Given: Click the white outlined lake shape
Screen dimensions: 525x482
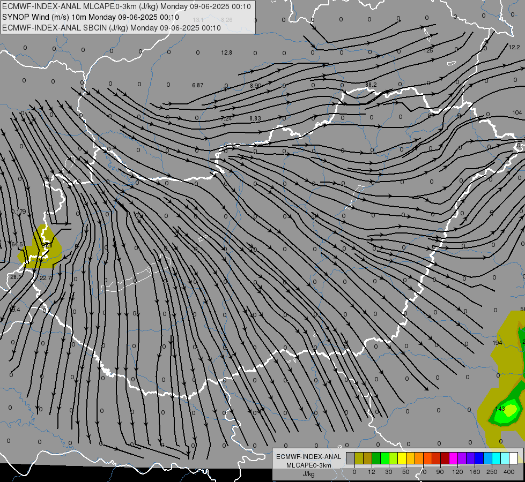Looking at the screenshot, I should pos(136,274).
